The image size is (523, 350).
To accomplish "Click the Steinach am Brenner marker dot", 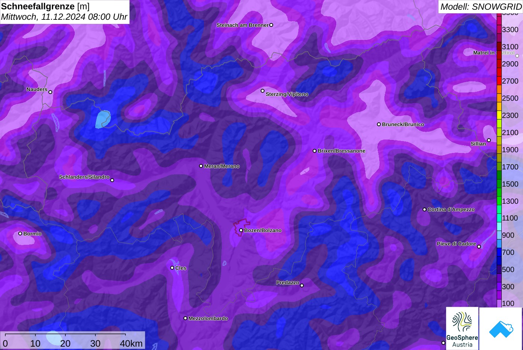I will tap(271, 25).
